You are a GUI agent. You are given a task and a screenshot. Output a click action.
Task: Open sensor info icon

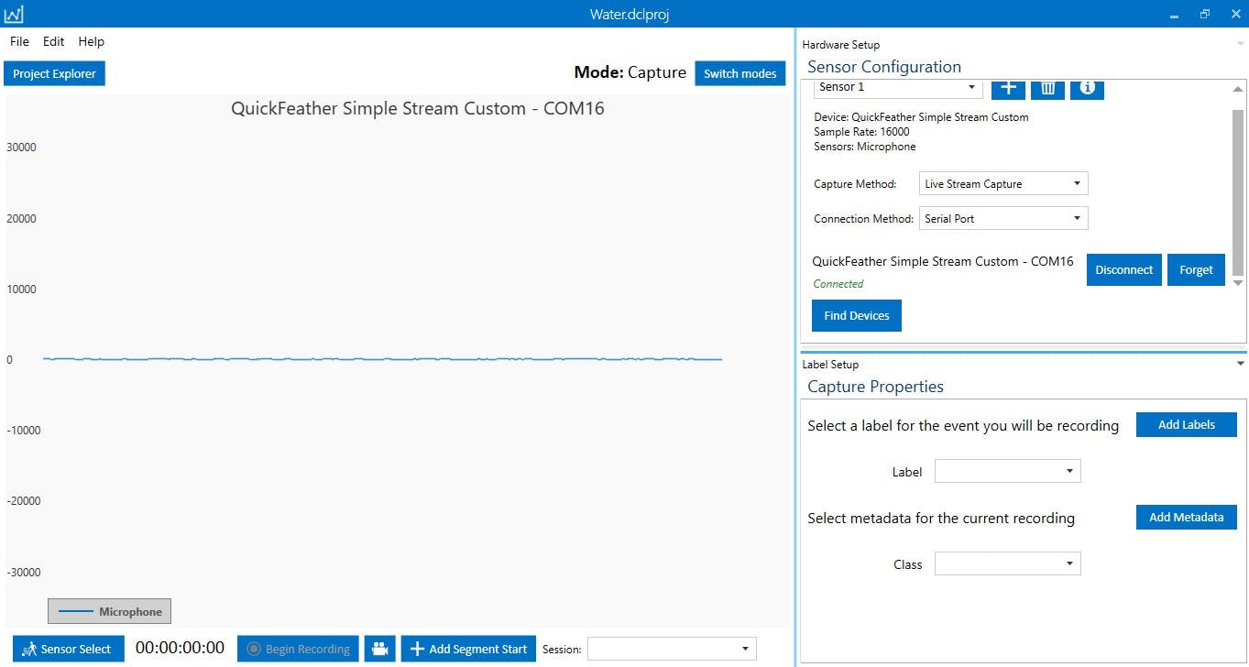tap(1087, 88)
